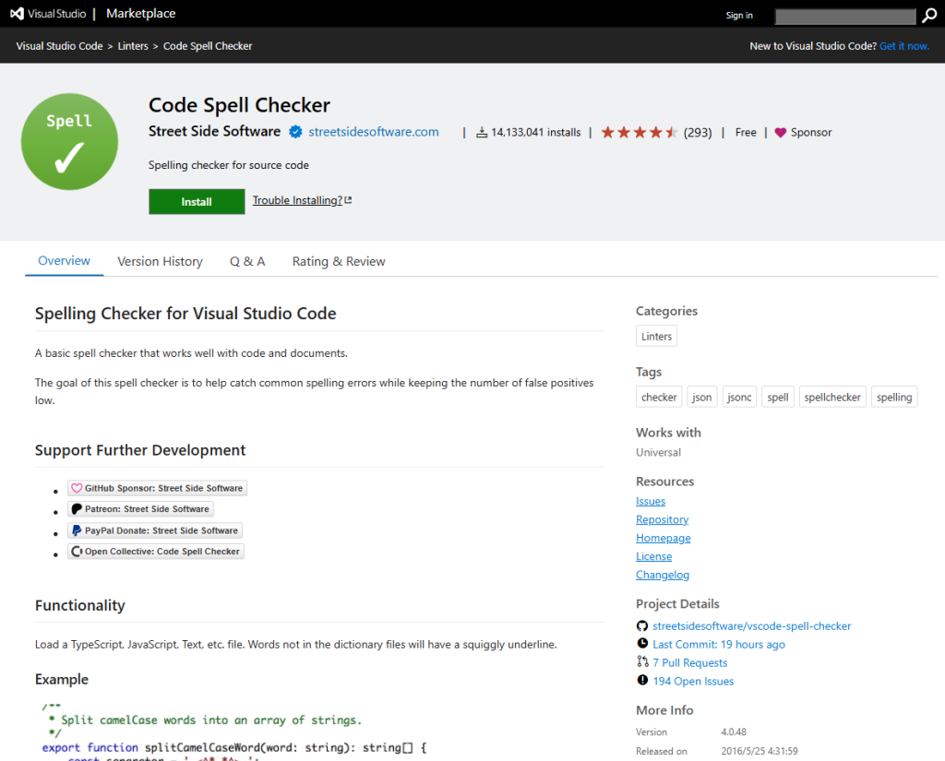This screenshot has width=945, height=761.
Task: Click the Visual Studio logo icon
Action: [17, 13]
